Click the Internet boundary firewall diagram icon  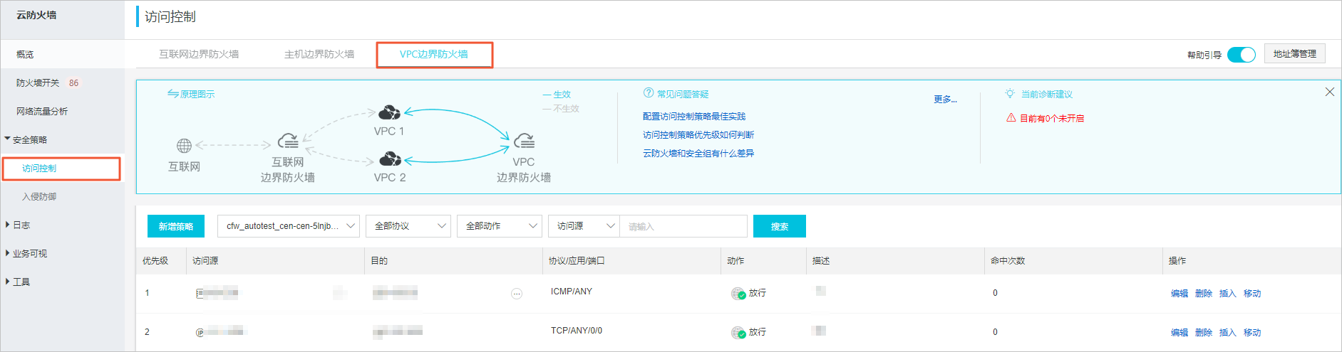coord(288,140)
